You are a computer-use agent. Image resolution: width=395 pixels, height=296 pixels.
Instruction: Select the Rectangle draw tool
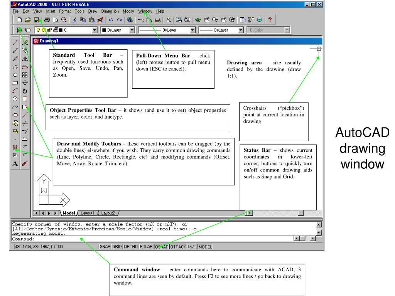[x=15, y=83]
